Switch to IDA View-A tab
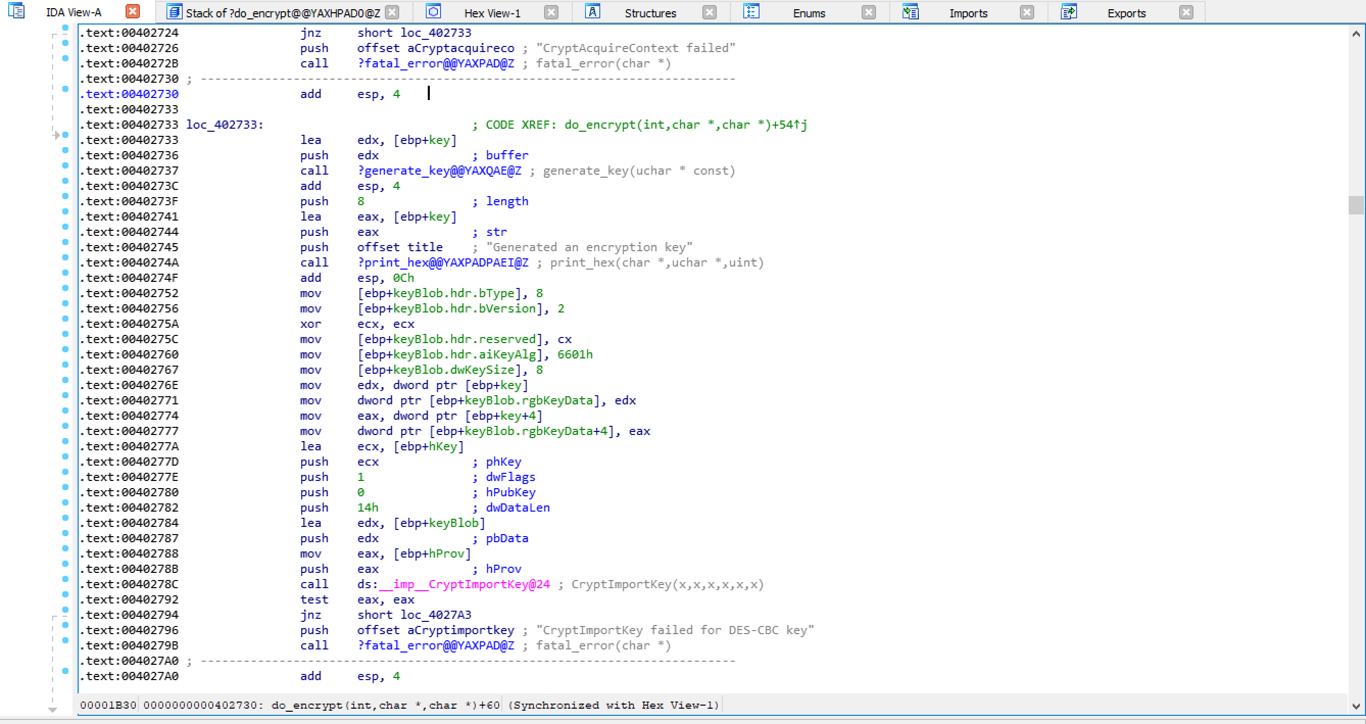Image resolution: width=1366 pixels, height=724 pixels. tap(75, 12)
